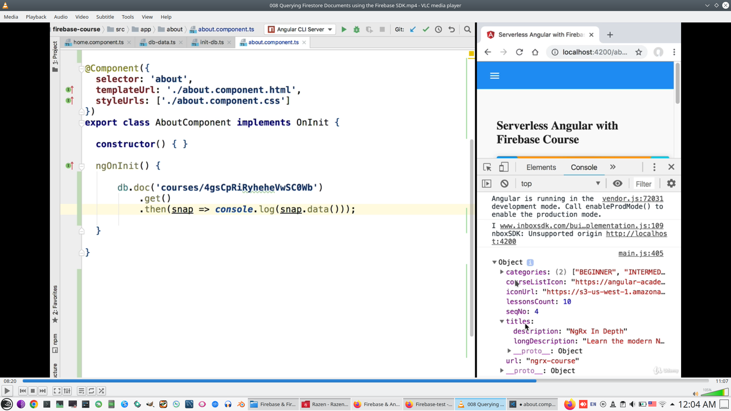Click the main.js:405 source link

[x=640, y=253]
